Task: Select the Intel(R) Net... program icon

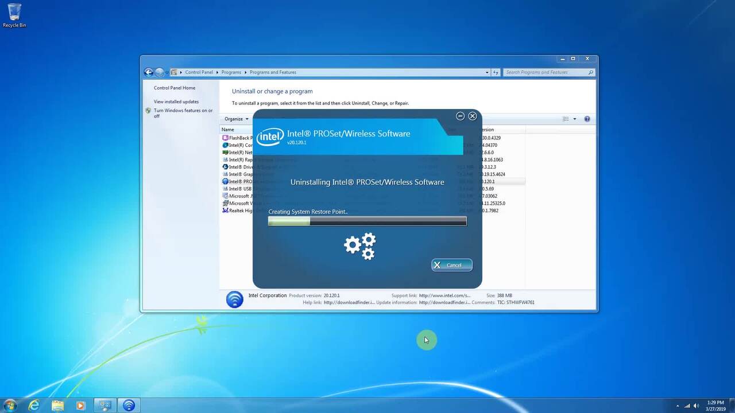Action: tap(225, 153)
